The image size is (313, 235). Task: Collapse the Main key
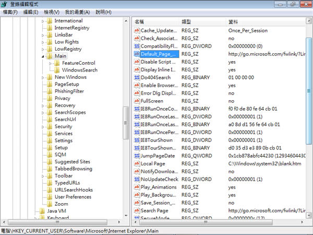[x=43, y=56]
